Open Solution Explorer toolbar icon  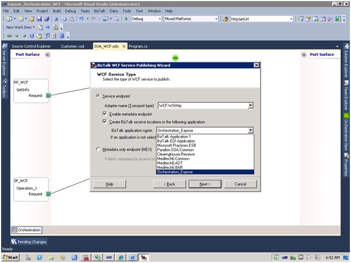300,19
